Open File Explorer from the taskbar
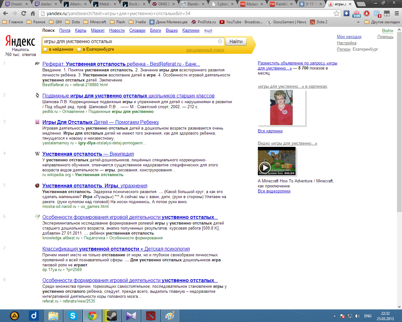This screenshot has height=322, width=402. pos(53,316)
